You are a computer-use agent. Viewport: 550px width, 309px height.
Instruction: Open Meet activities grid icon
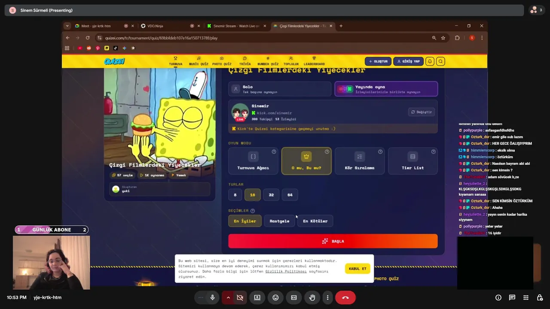[526, 297]
